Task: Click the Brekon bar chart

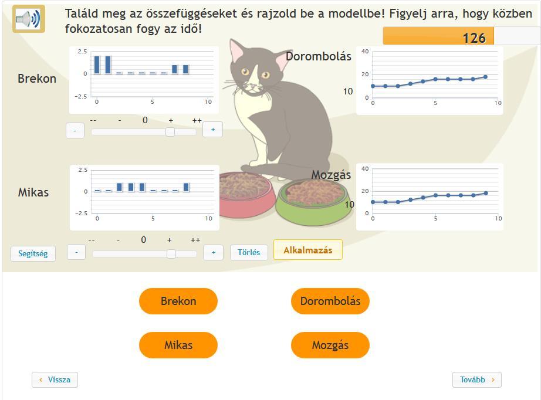Action: tap(144, 80)
